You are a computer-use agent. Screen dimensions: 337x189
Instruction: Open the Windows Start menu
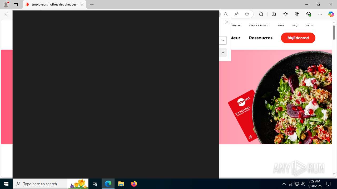tap(6, 184)
